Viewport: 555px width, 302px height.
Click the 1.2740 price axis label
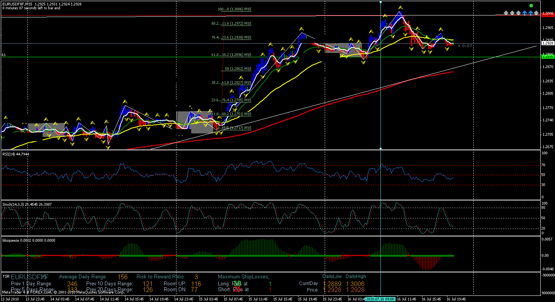548,121
